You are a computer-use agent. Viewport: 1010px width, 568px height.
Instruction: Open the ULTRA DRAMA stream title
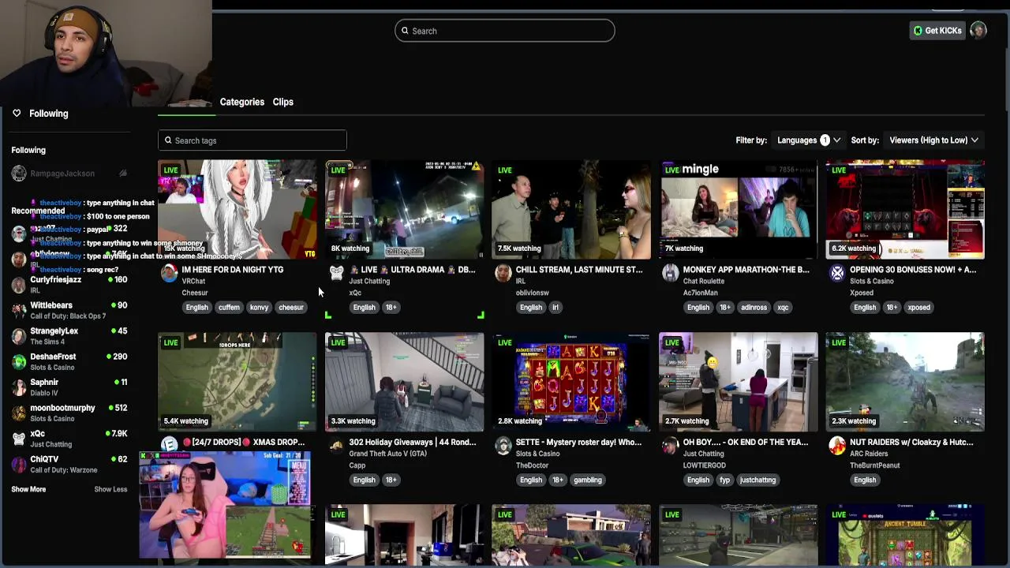(412, 270)
